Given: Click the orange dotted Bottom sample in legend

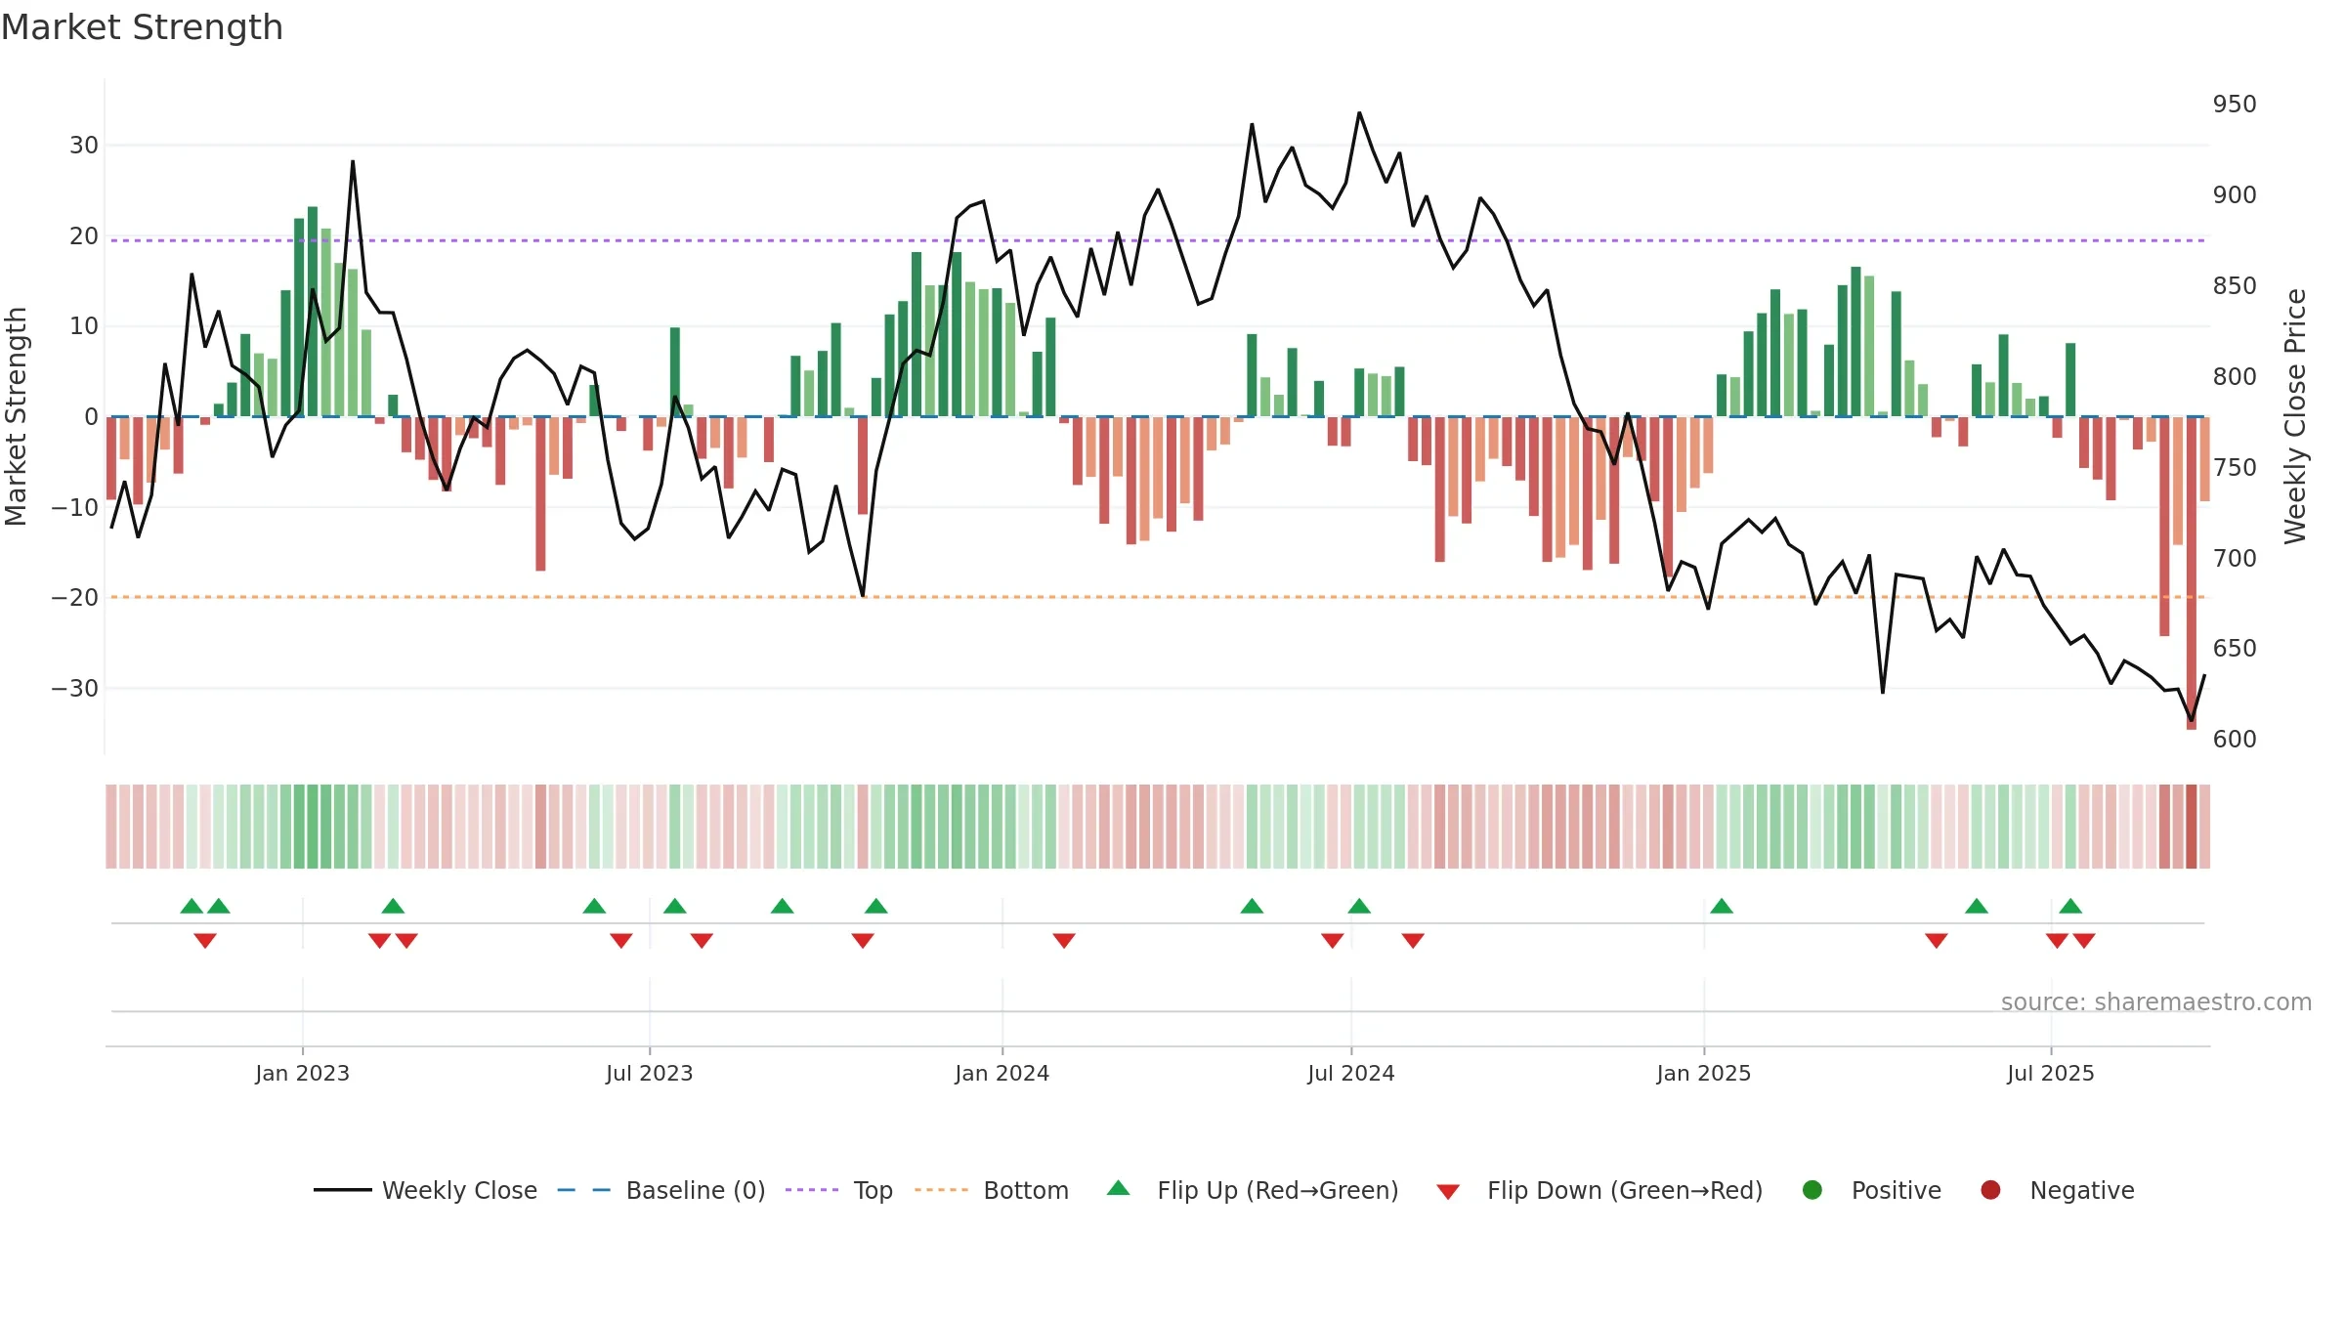Looking at the screenshot, I should coord(942,1190).
